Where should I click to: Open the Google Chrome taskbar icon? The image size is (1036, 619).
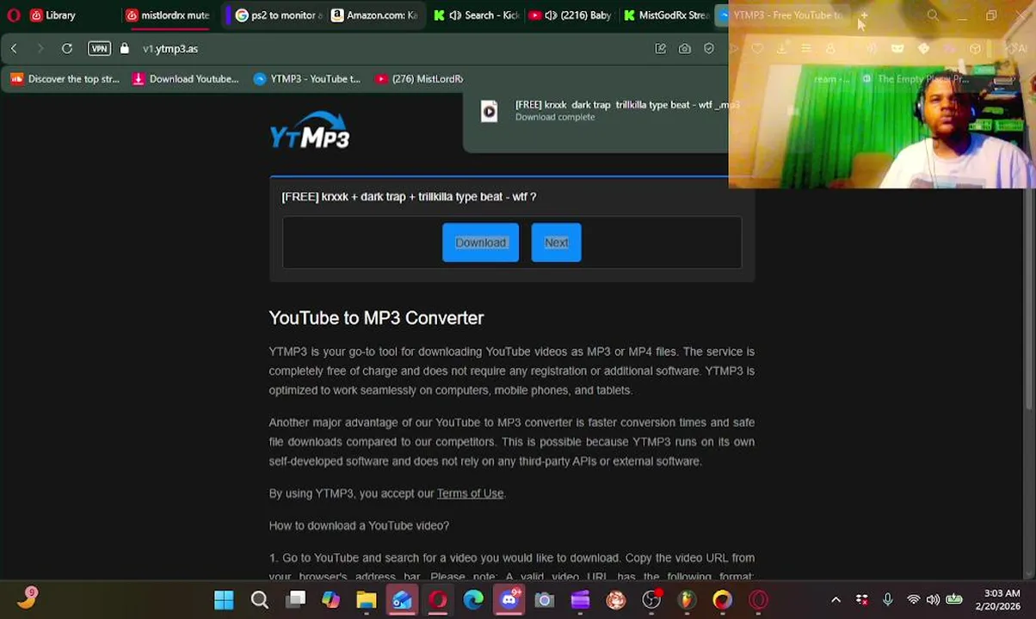[x=722, y=600]
